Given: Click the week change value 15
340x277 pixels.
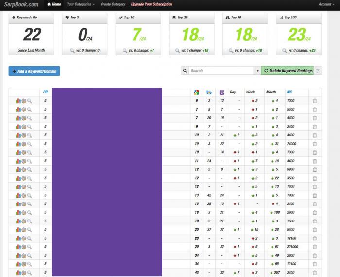Looking at the screenshot, I should tap(256, 230).
